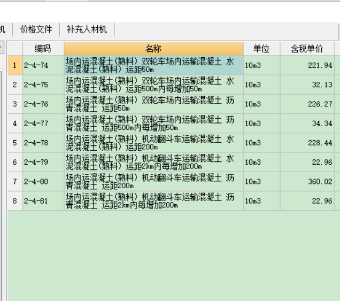The image size is (340, 301).
Task: Click unit 10m3 in row 2-4-81
Action: click(x=262, y=201)
